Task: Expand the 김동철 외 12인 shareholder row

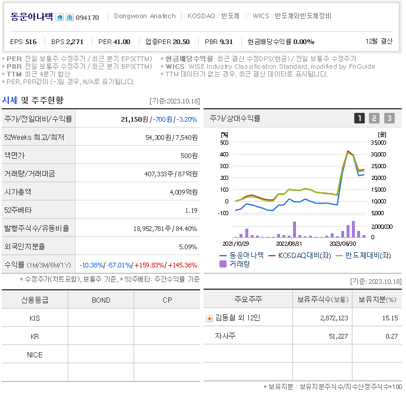Action: tap(209, 319)
